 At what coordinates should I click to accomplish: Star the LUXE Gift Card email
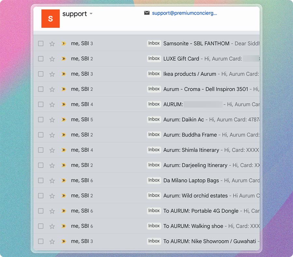click(52, 59)
